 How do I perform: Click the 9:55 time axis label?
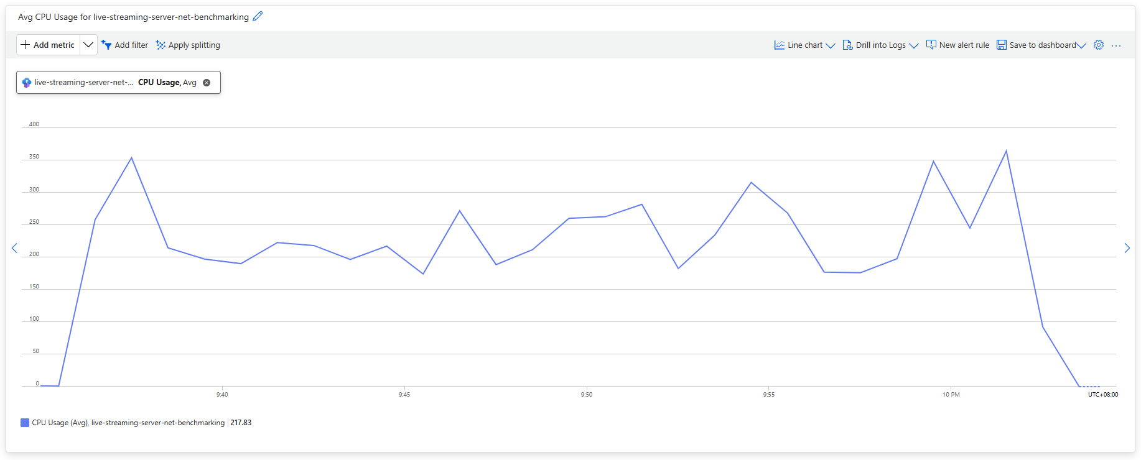(769, 395)
